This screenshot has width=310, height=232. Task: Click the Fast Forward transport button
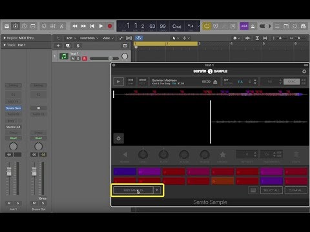click(83, 26)
